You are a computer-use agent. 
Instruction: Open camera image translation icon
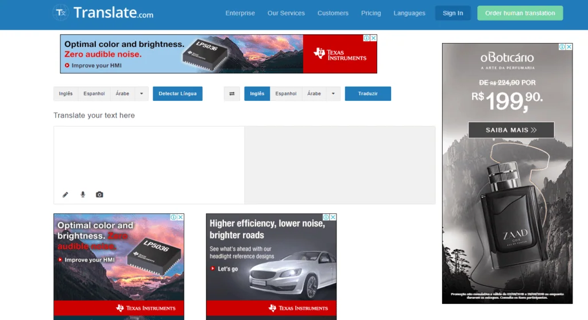[99, 194]
